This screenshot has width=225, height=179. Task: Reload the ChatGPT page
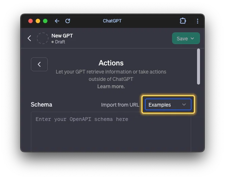point(68,21)
